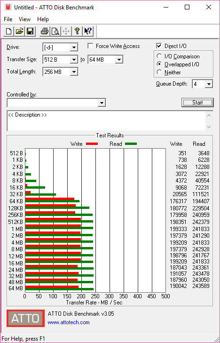Visit the www.attotech.com link
Image resolution: width=220 pixels, height=343 pixels.
(69, 322)
